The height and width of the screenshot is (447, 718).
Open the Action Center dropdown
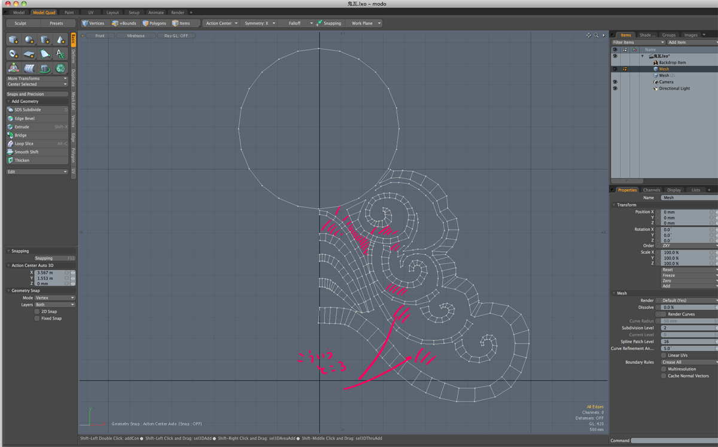pos(221,23)
